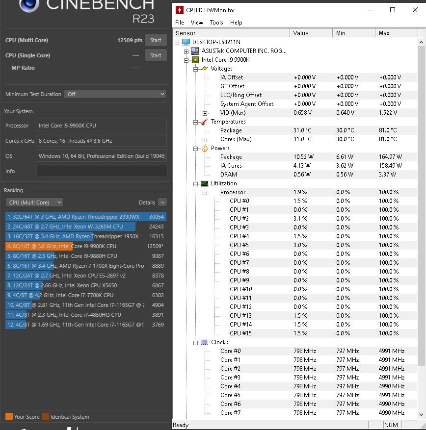Collapse the Utilization section

click(196, 184)
